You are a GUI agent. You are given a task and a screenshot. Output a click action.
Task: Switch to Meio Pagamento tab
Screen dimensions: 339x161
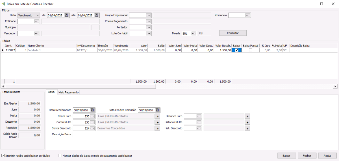pyautogui.click(x=68, y=92)
